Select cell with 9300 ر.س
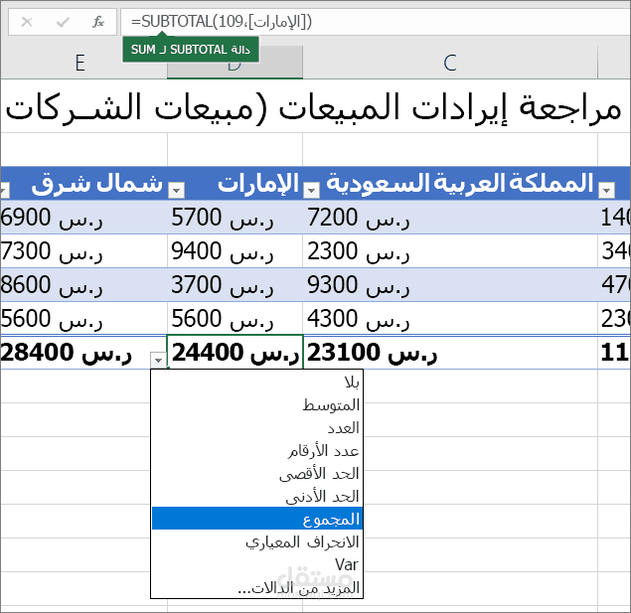The width and height of the screenshot is (631, 613). point(450,285)
